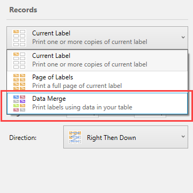Click the Direction label

23,138
